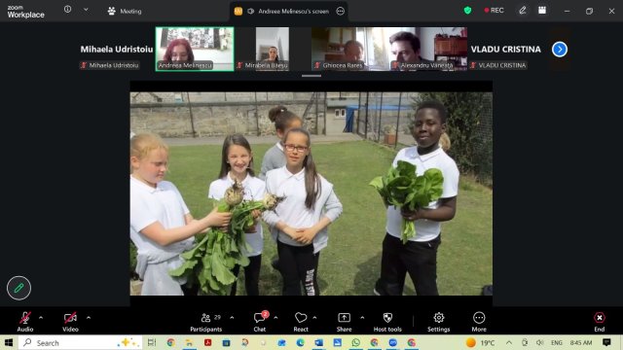This screenshot has width=623, height=350.
Task: Unmute microphone with the Audio button
Action: click(25, 322)
